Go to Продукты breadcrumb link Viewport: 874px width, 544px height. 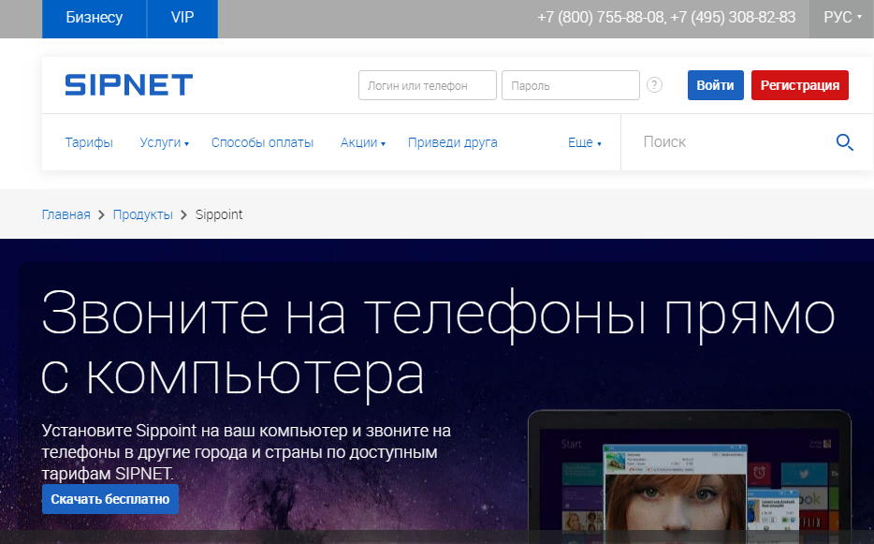pyautogui.click(x=142, y=214)
